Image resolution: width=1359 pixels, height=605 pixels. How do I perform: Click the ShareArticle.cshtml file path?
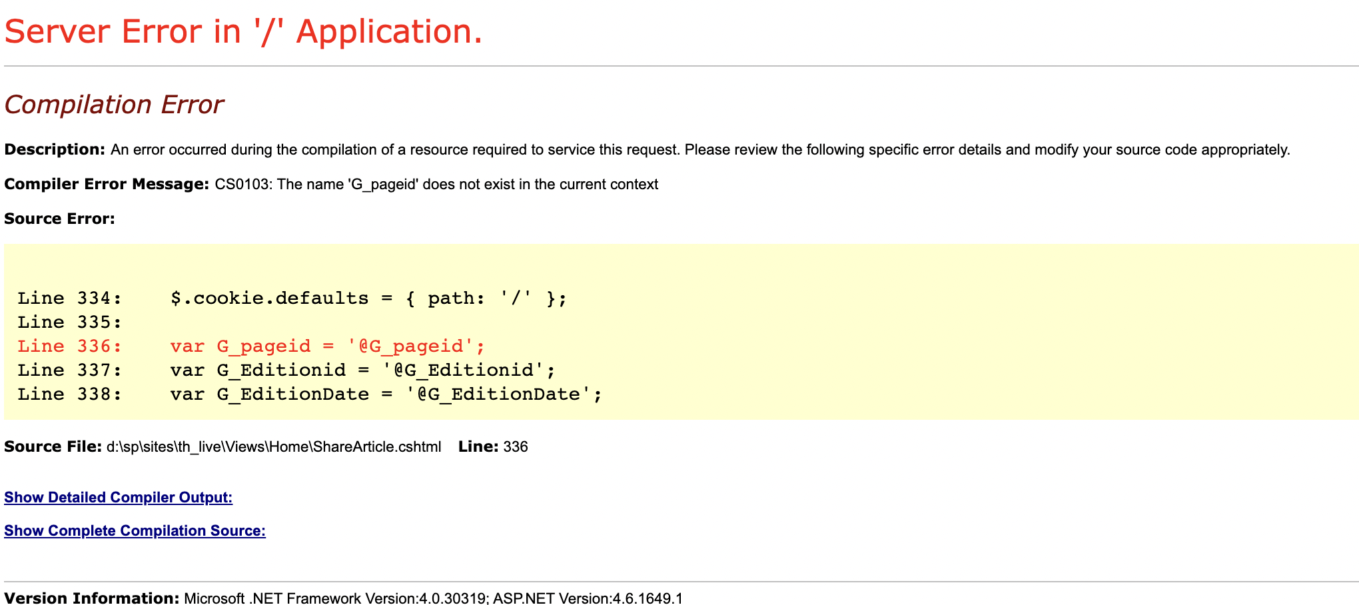pos(274,447)
